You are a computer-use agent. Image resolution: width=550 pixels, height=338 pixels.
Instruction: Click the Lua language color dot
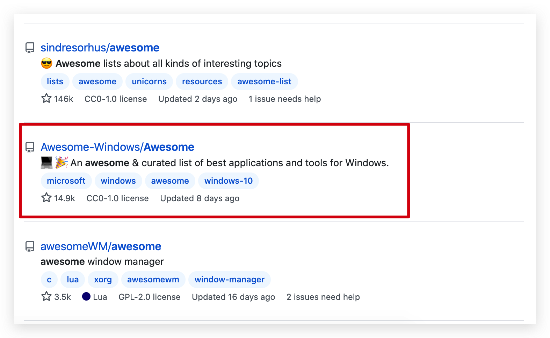point(86,297)
